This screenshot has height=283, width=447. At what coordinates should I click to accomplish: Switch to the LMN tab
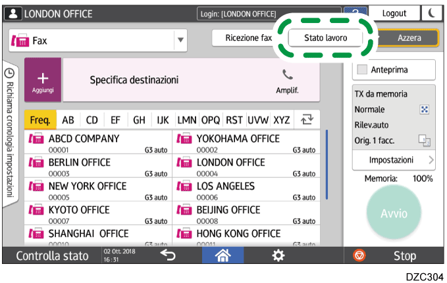pos(187,120)
